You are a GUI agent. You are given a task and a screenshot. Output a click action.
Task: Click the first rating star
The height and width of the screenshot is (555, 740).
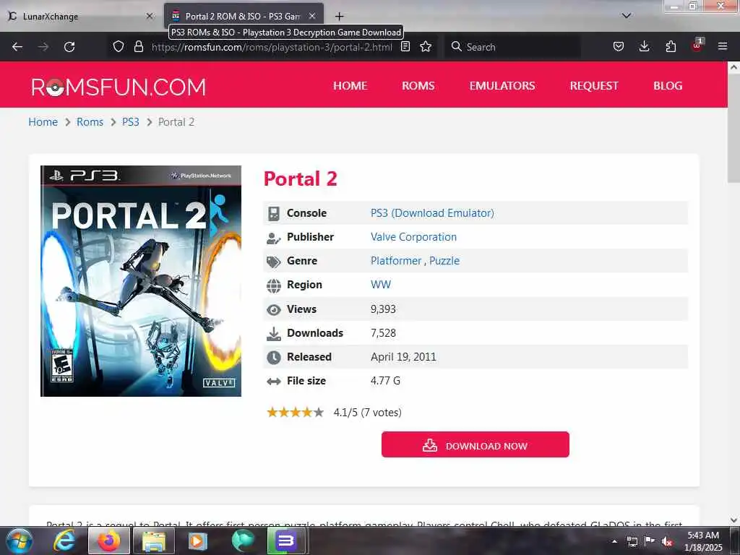tap(272, 413)
